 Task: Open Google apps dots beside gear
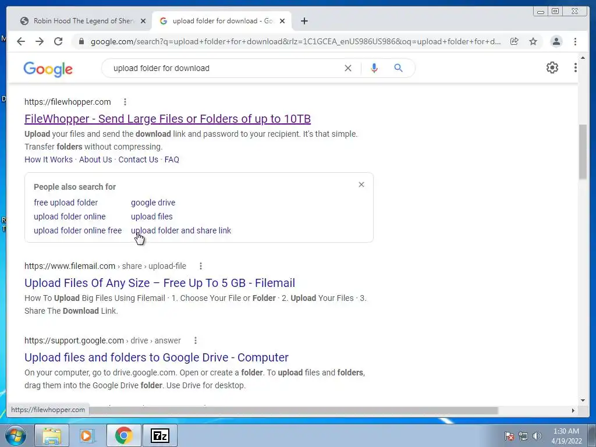[576, 68]
